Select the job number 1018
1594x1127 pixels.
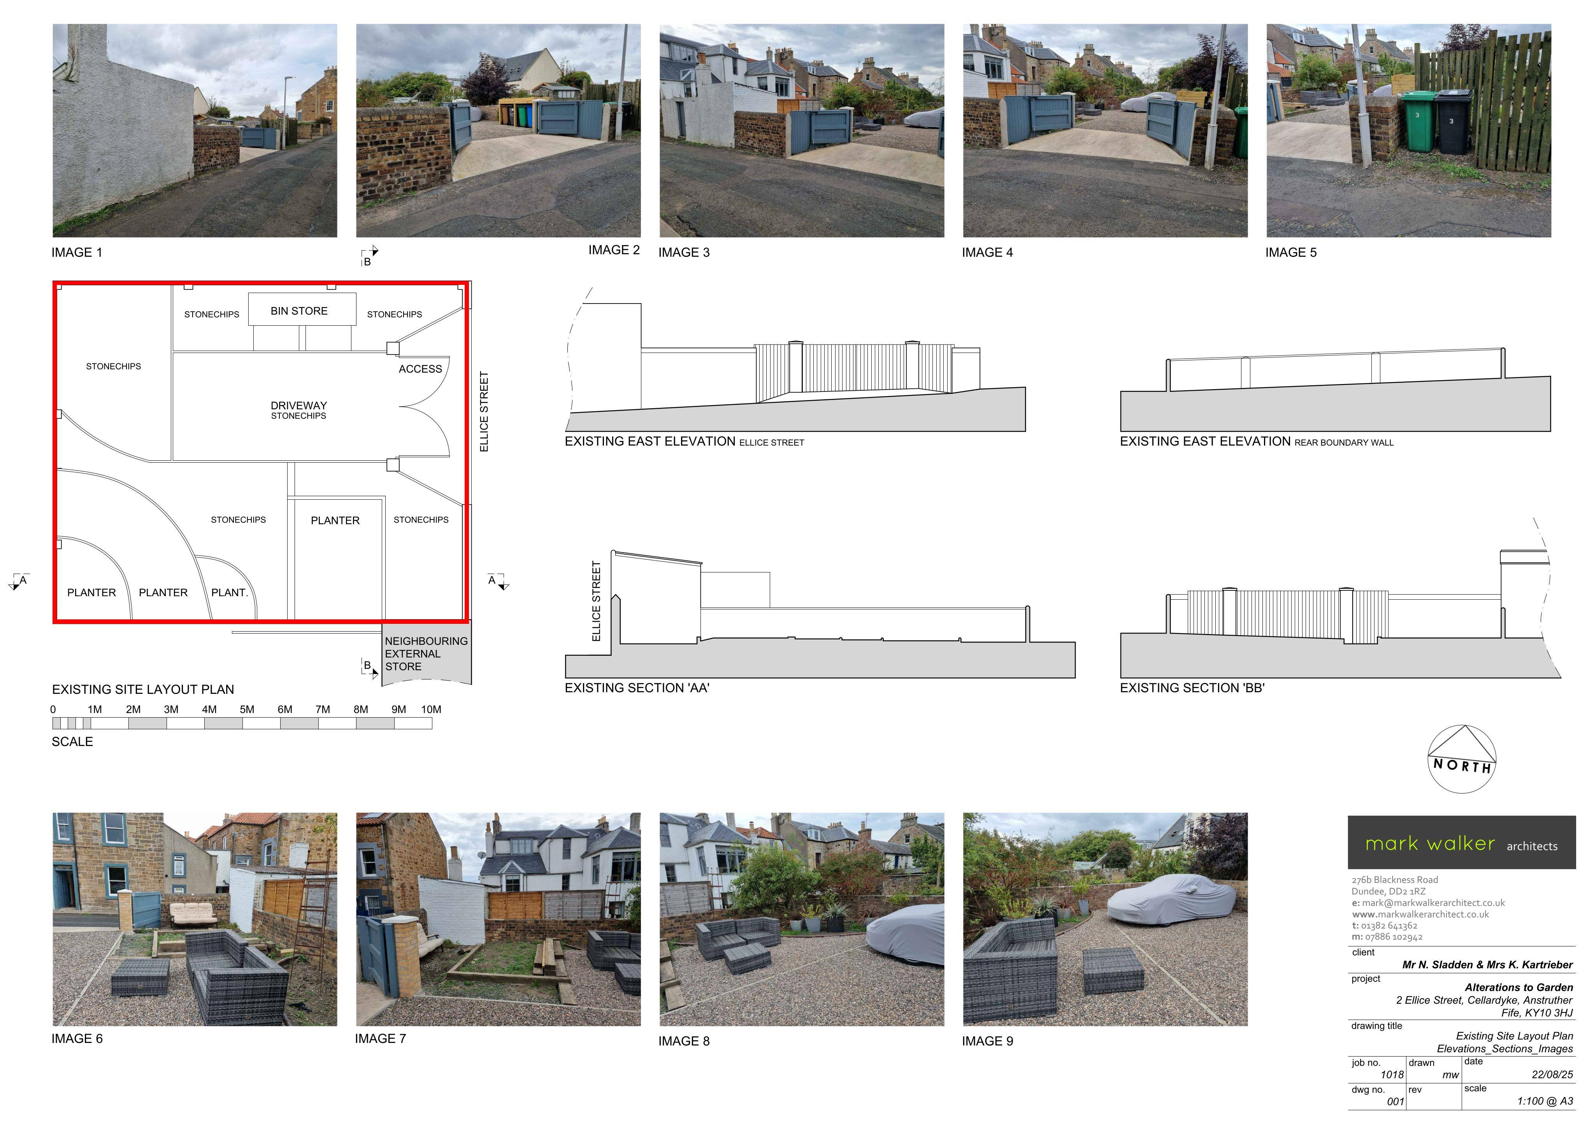pos(1392,1074)
